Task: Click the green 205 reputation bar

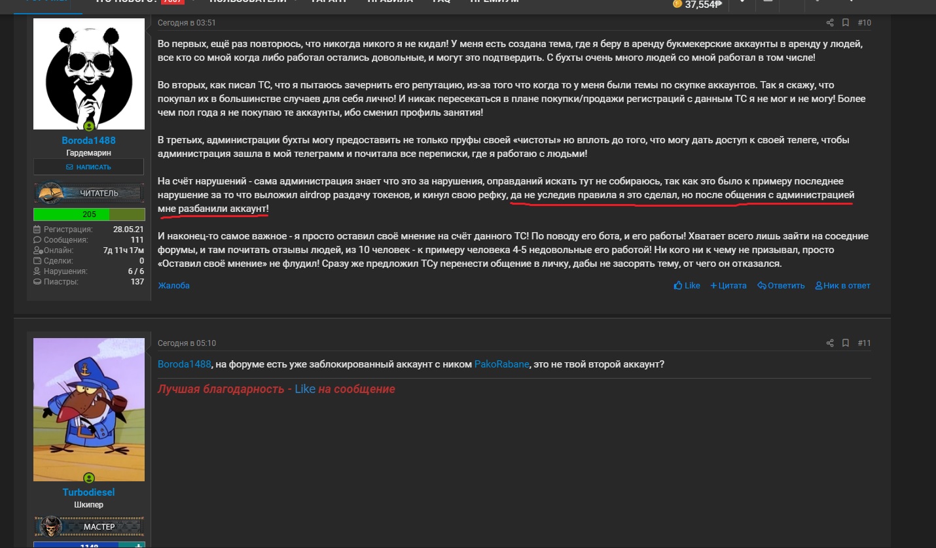Action: (x=89, y=214)
